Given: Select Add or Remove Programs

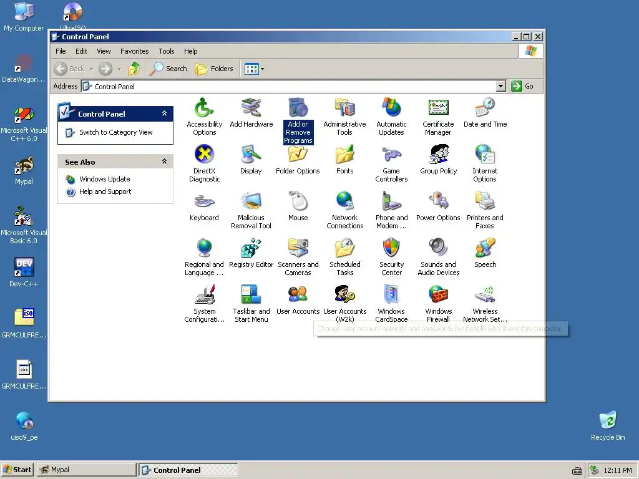Looking at the screenshot, I should (298, 120).
